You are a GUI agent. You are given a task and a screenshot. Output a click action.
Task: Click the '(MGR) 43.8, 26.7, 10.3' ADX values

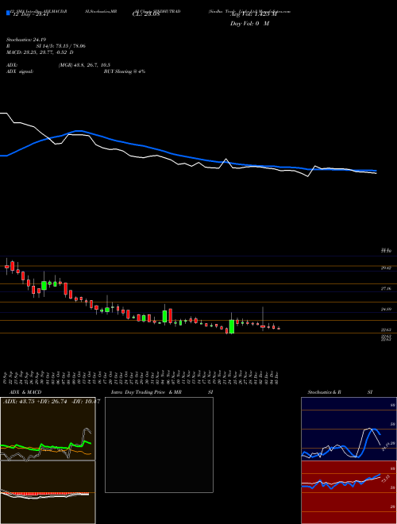point(84,65)
